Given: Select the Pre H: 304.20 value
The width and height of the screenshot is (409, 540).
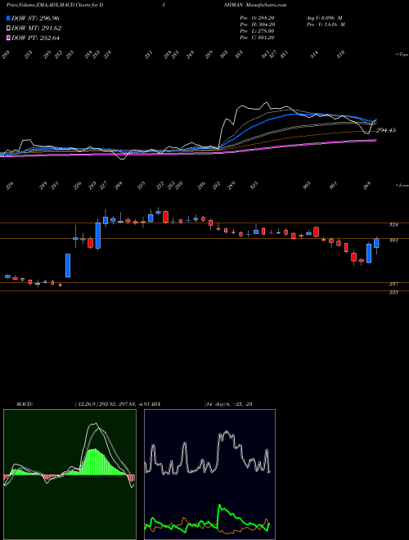Looking at the screenshot, I should click(x=257, y=25).
